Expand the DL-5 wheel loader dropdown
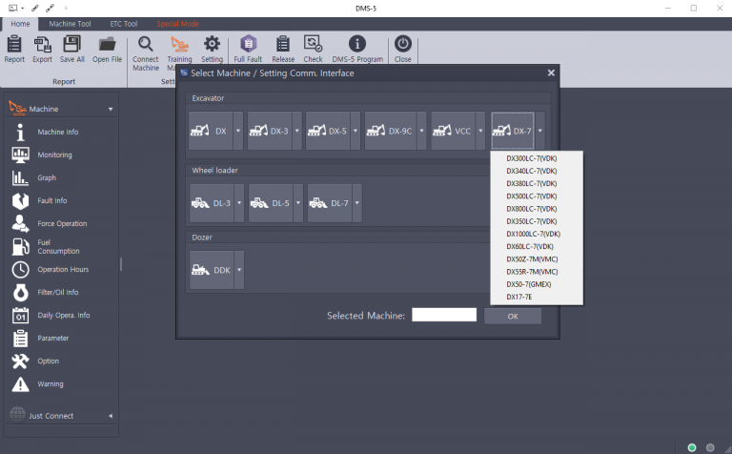The height and width of the screenshot is (454, 732). pyautogui.click(x=297, y=203)
